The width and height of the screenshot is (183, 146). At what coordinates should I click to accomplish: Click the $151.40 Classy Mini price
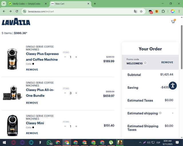[109, 125]
